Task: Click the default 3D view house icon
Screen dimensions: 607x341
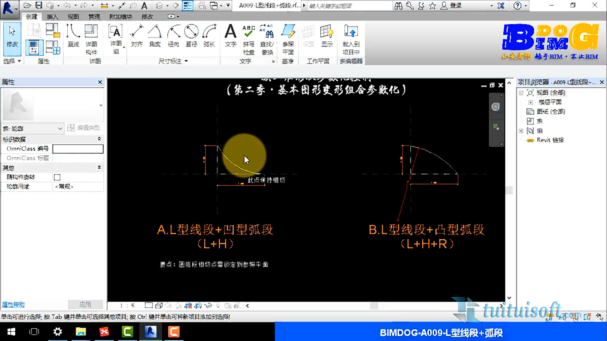Action: 159,5
